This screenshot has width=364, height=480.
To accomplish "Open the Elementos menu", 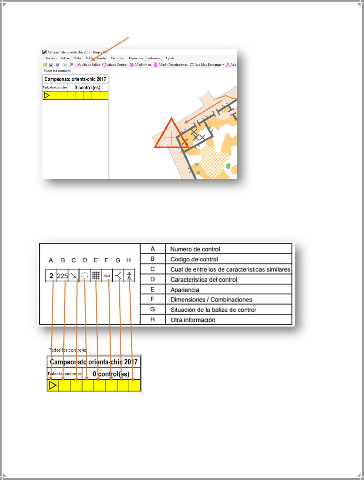I will (136, 58).
